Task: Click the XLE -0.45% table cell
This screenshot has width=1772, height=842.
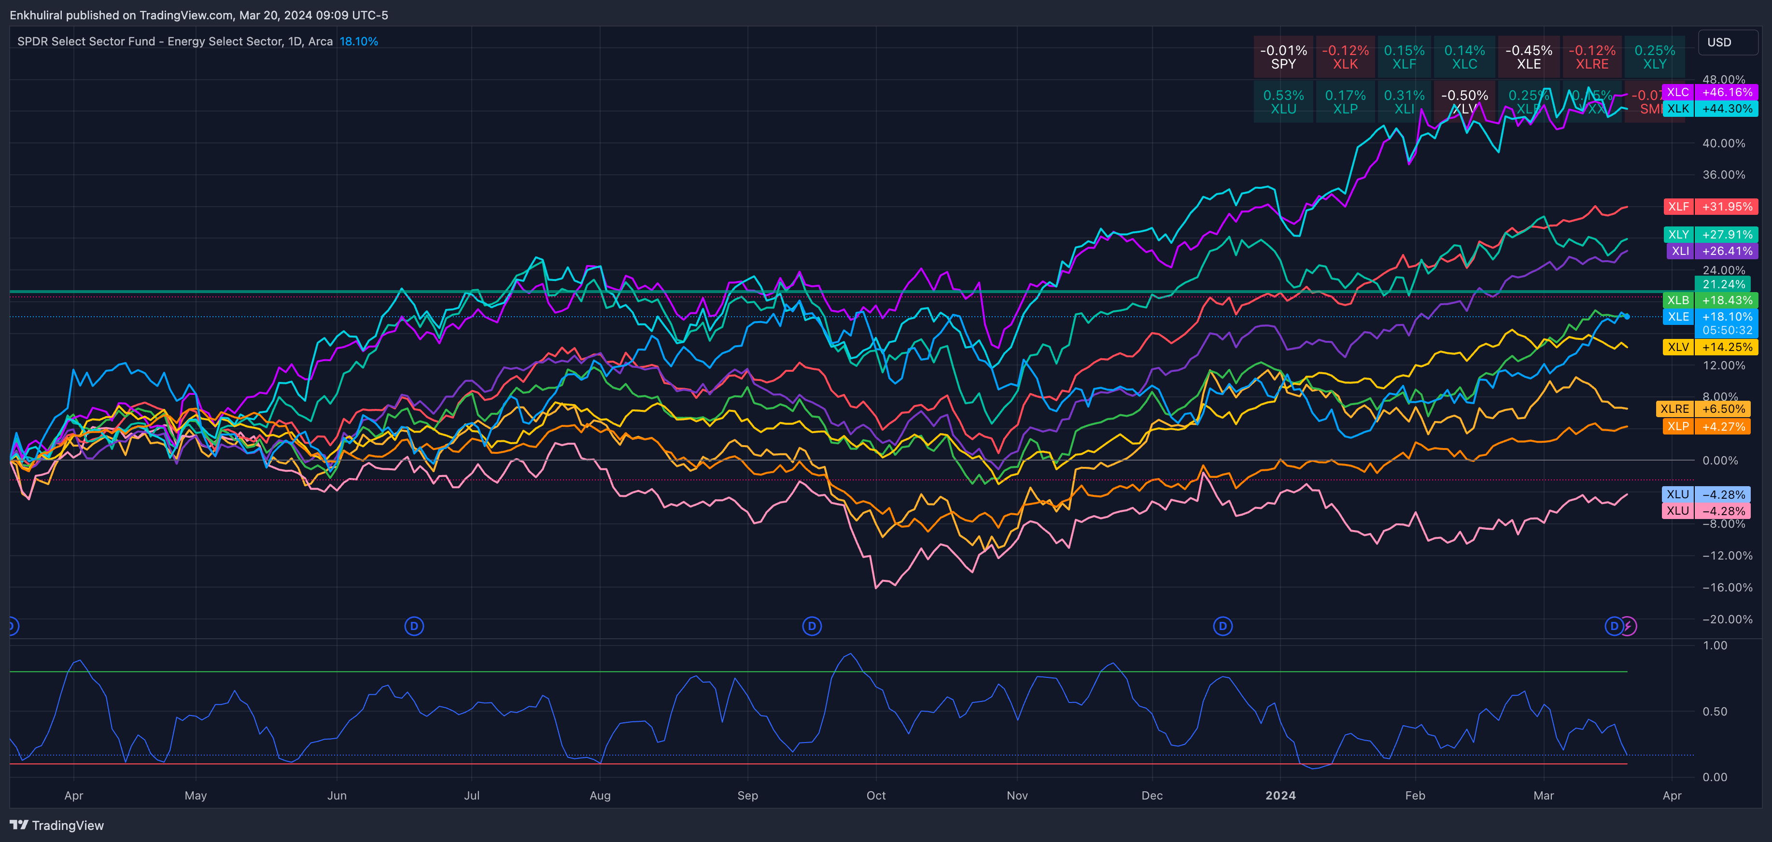Action: tap(1529, 57)
